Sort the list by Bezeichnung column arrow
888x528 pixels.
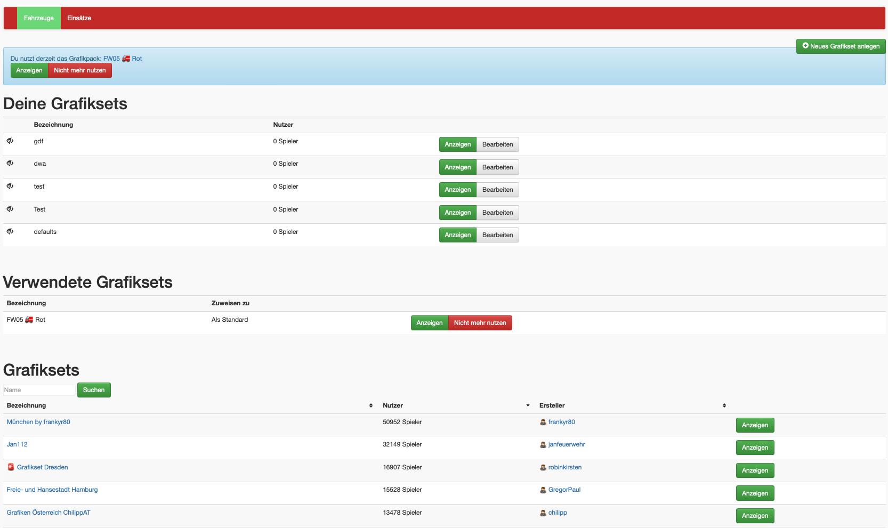(371, 406)
